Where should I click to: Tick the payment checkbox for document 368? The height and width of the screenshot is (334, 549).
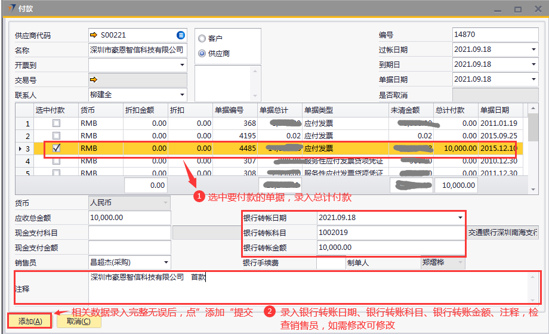pyautogui.click(x=57, y=123)
